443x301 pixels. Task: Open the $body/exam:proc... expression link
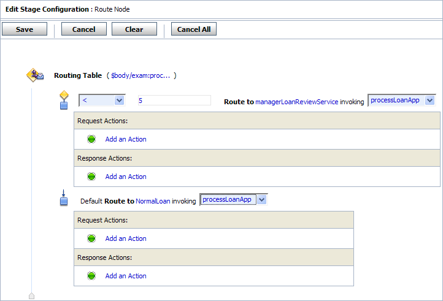(141, 75)
